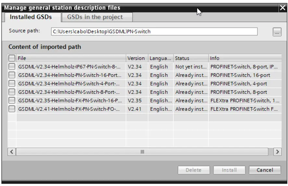Image resolution: width=288 pixels, height=186 pixels.
Task: Click the 'FLEXtra PROFINET-Switch F...' info cell
Action: [x=245, y=109]
